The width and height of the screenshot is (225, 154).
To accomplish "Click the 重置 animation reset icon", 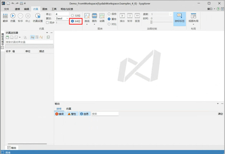I will (137, 16).
